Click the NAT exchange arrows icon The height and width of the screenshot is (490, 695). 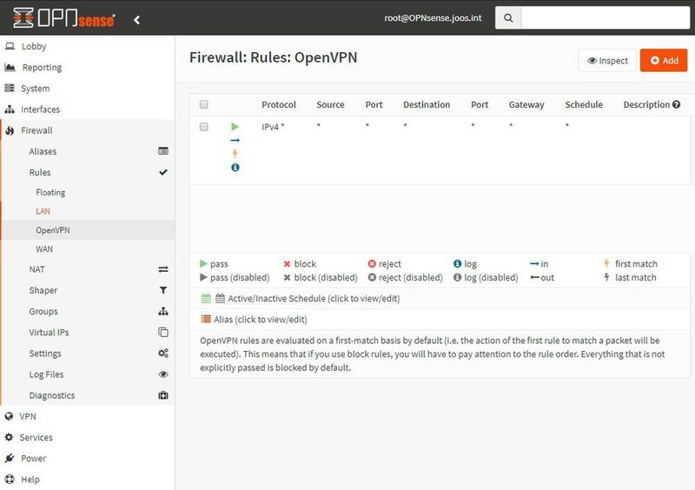click(x=163, y=269)
